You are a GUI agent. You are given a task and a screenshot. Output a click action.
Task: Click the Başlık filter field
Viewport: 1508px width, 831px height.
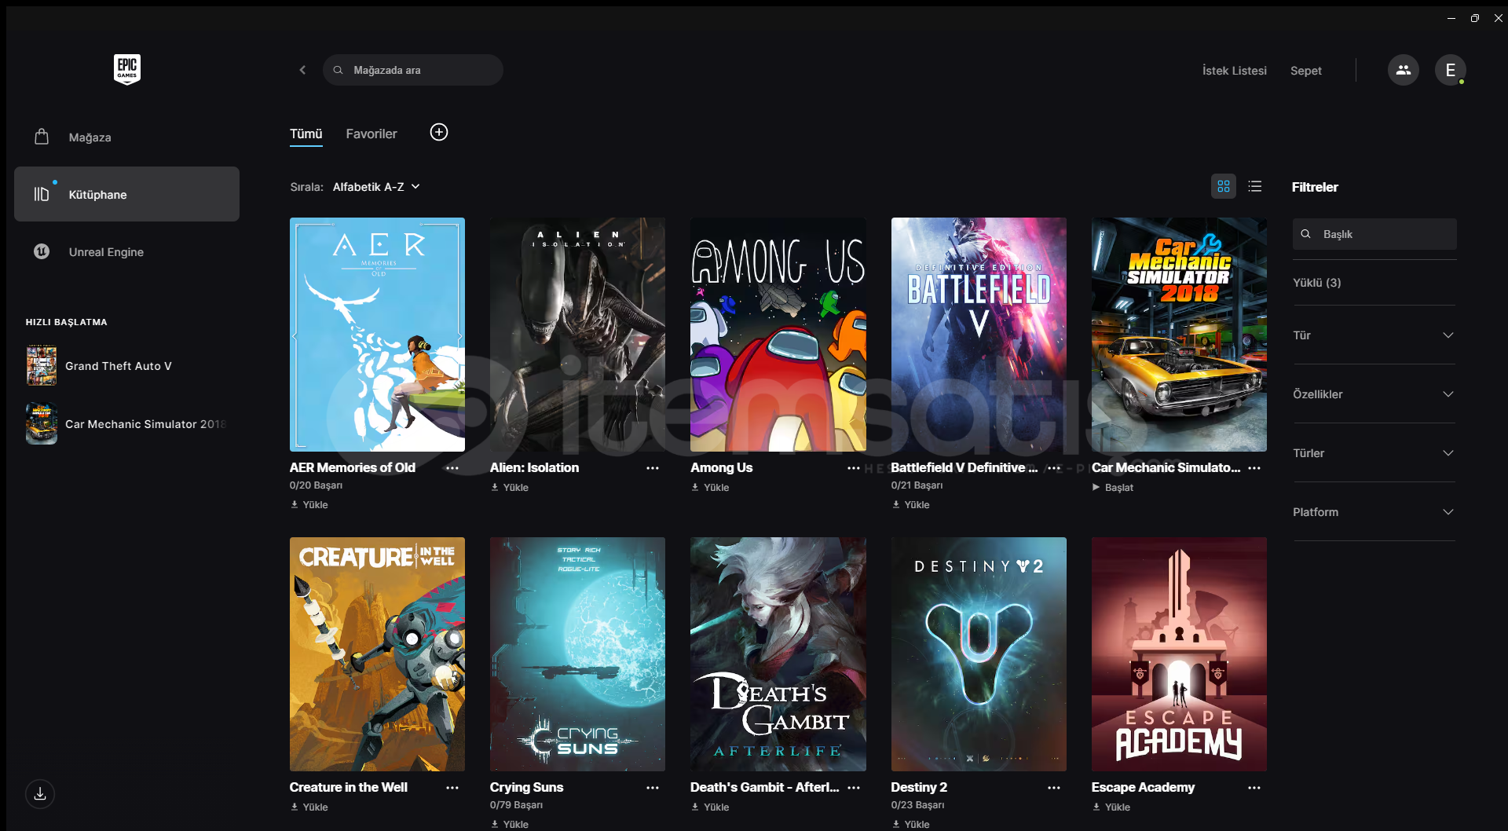(x=1374, y=234)
